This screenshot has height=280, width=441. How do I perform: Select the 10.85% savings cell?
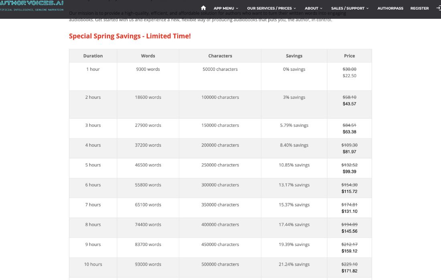point(294,165)
